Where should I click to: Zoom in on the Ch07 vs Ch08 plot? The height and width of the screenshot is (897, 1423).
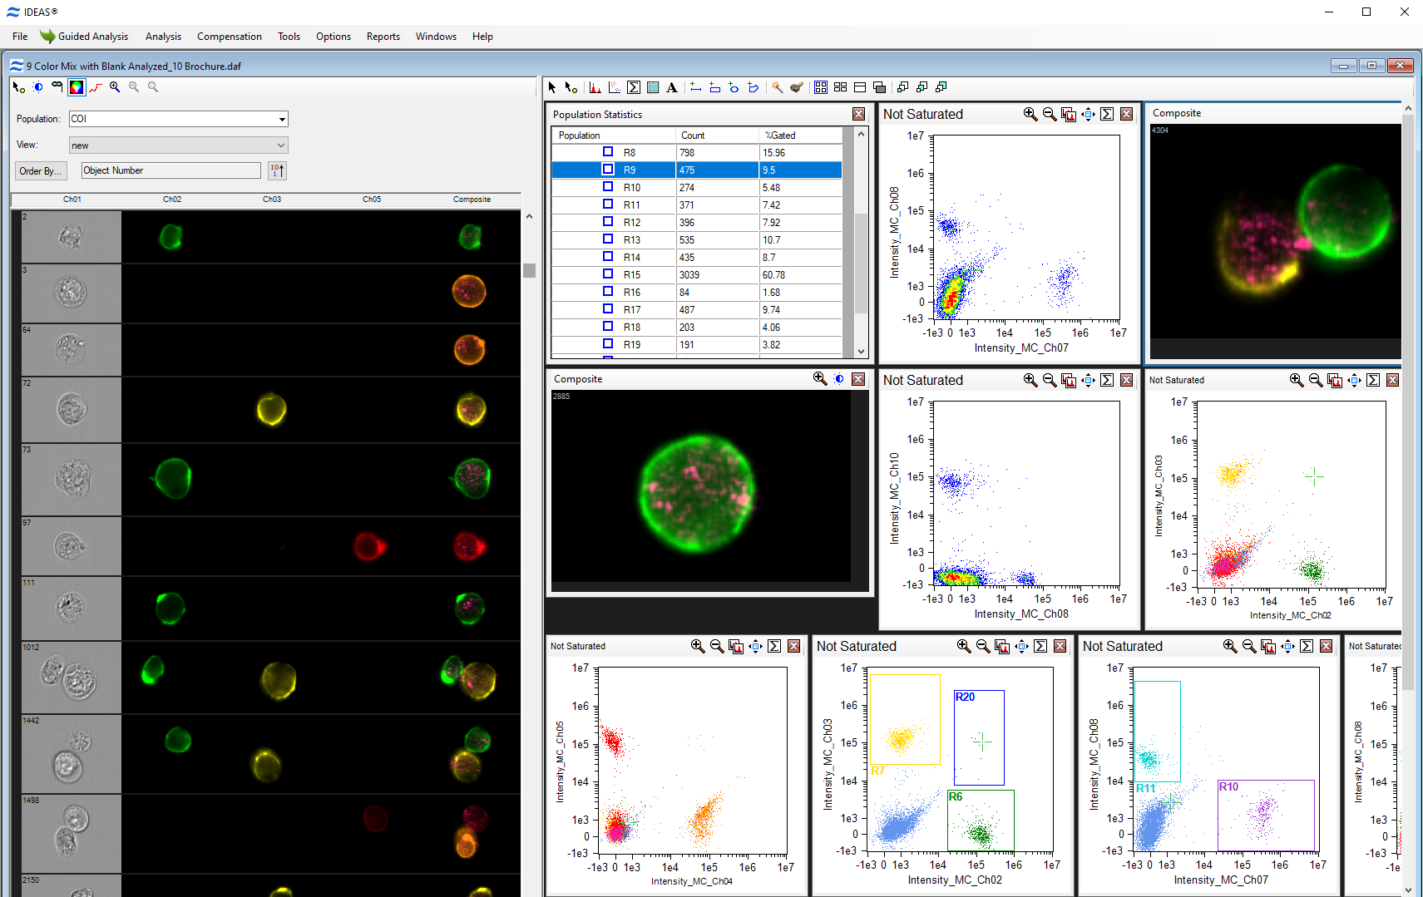click(x=1030, y=114)
